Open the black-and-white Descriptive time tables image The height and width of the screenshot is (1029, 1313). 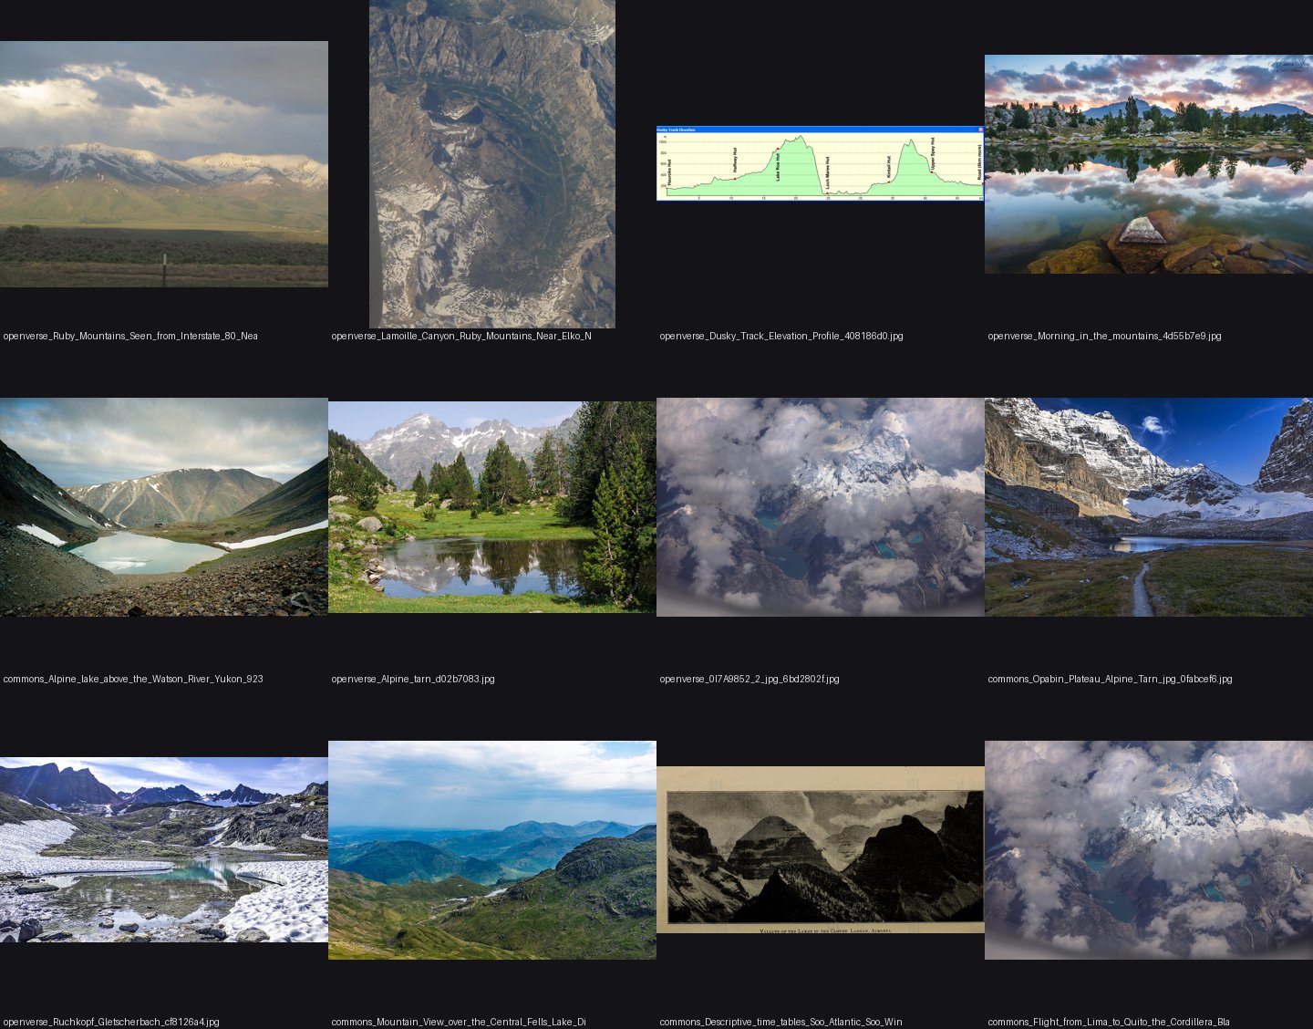(x=821, y=850)
